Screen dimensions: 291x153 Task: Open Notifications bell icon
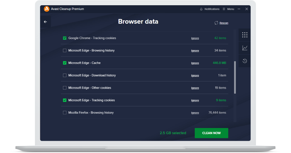(201, 9)
